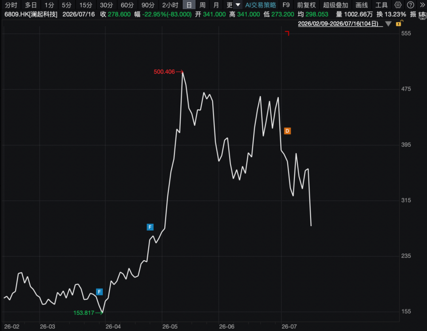Activate the 画线 drawing tools
The image size is (427, 331).
point(362,5)
